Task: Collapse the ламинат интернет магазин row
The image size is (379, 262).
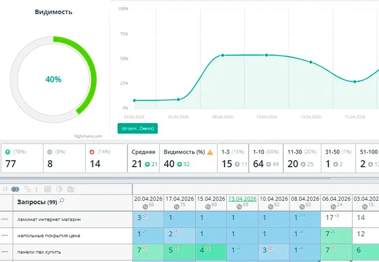Action: pyautogui.click(x=5, y=219)
